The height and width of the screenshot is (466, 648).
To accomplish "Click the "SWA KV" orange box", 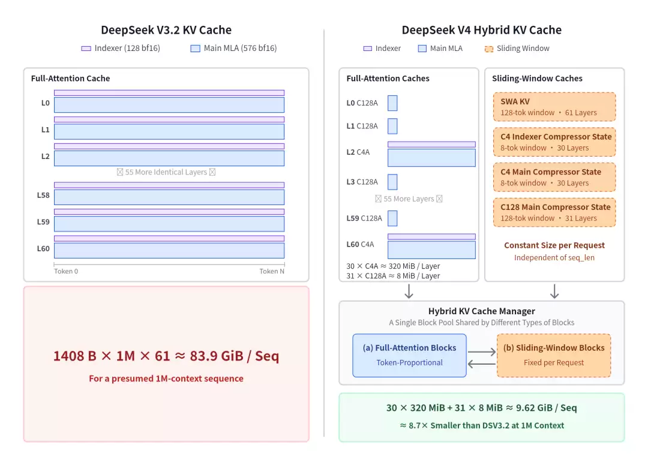I will click(554, 107).
